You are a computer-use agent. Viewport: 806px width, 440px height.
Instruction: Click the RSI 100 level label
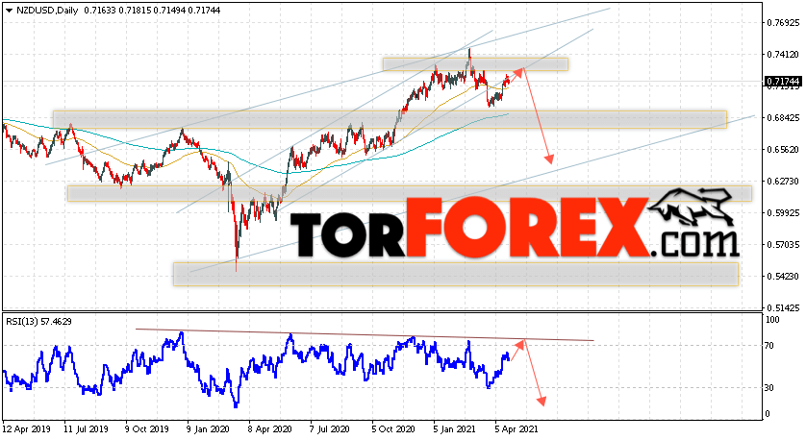click(772, 319)
